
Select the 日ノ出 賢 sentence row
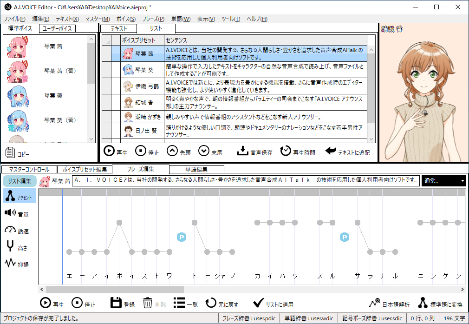click(x=234, y=131)
